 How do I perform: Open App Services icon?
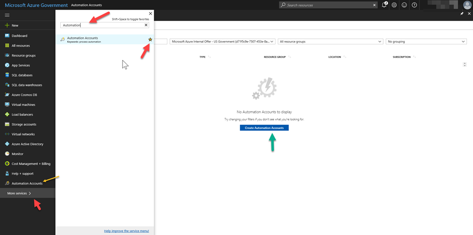[x=7, y=65]
